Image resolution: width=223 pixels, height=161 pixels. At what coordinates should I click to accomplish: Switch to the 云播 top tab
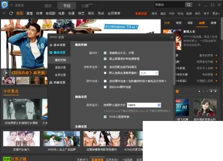(x=85, y=6)
